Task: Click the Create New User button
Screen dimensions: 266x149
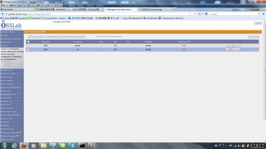Action: point(36,36)
